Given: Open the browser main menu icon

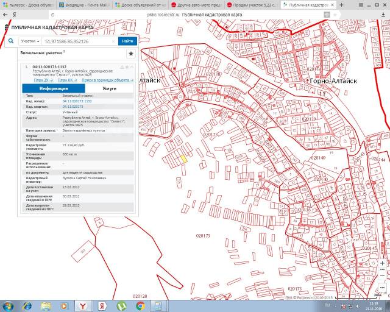Looking at the screenshot, I should [361, 5].
